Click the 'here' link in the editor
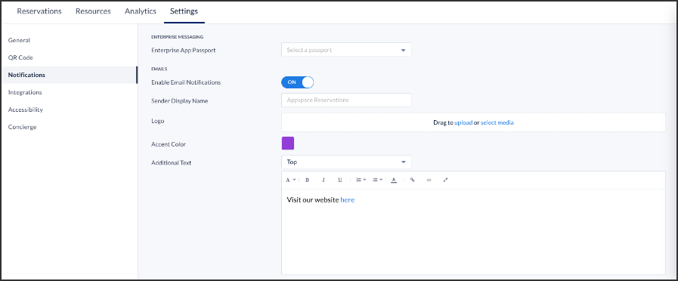678x281 pixels. coord(347,199)
